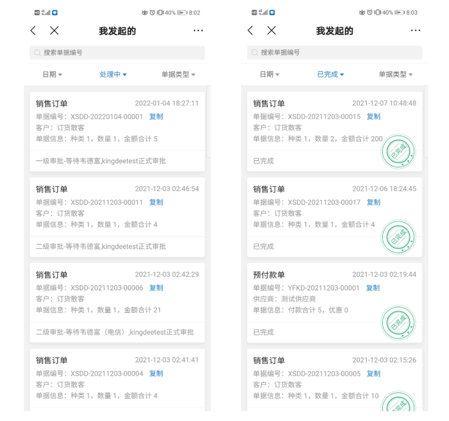Open 预付款单 card title
Viewport: 449px width, 421px height.
click(269, 275)
